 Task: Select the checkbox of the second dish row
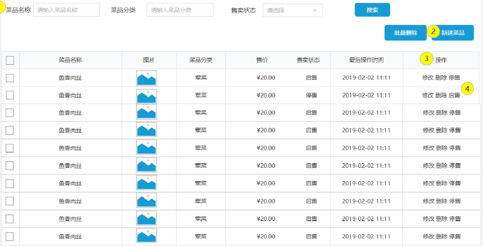[x=10, y=95]
